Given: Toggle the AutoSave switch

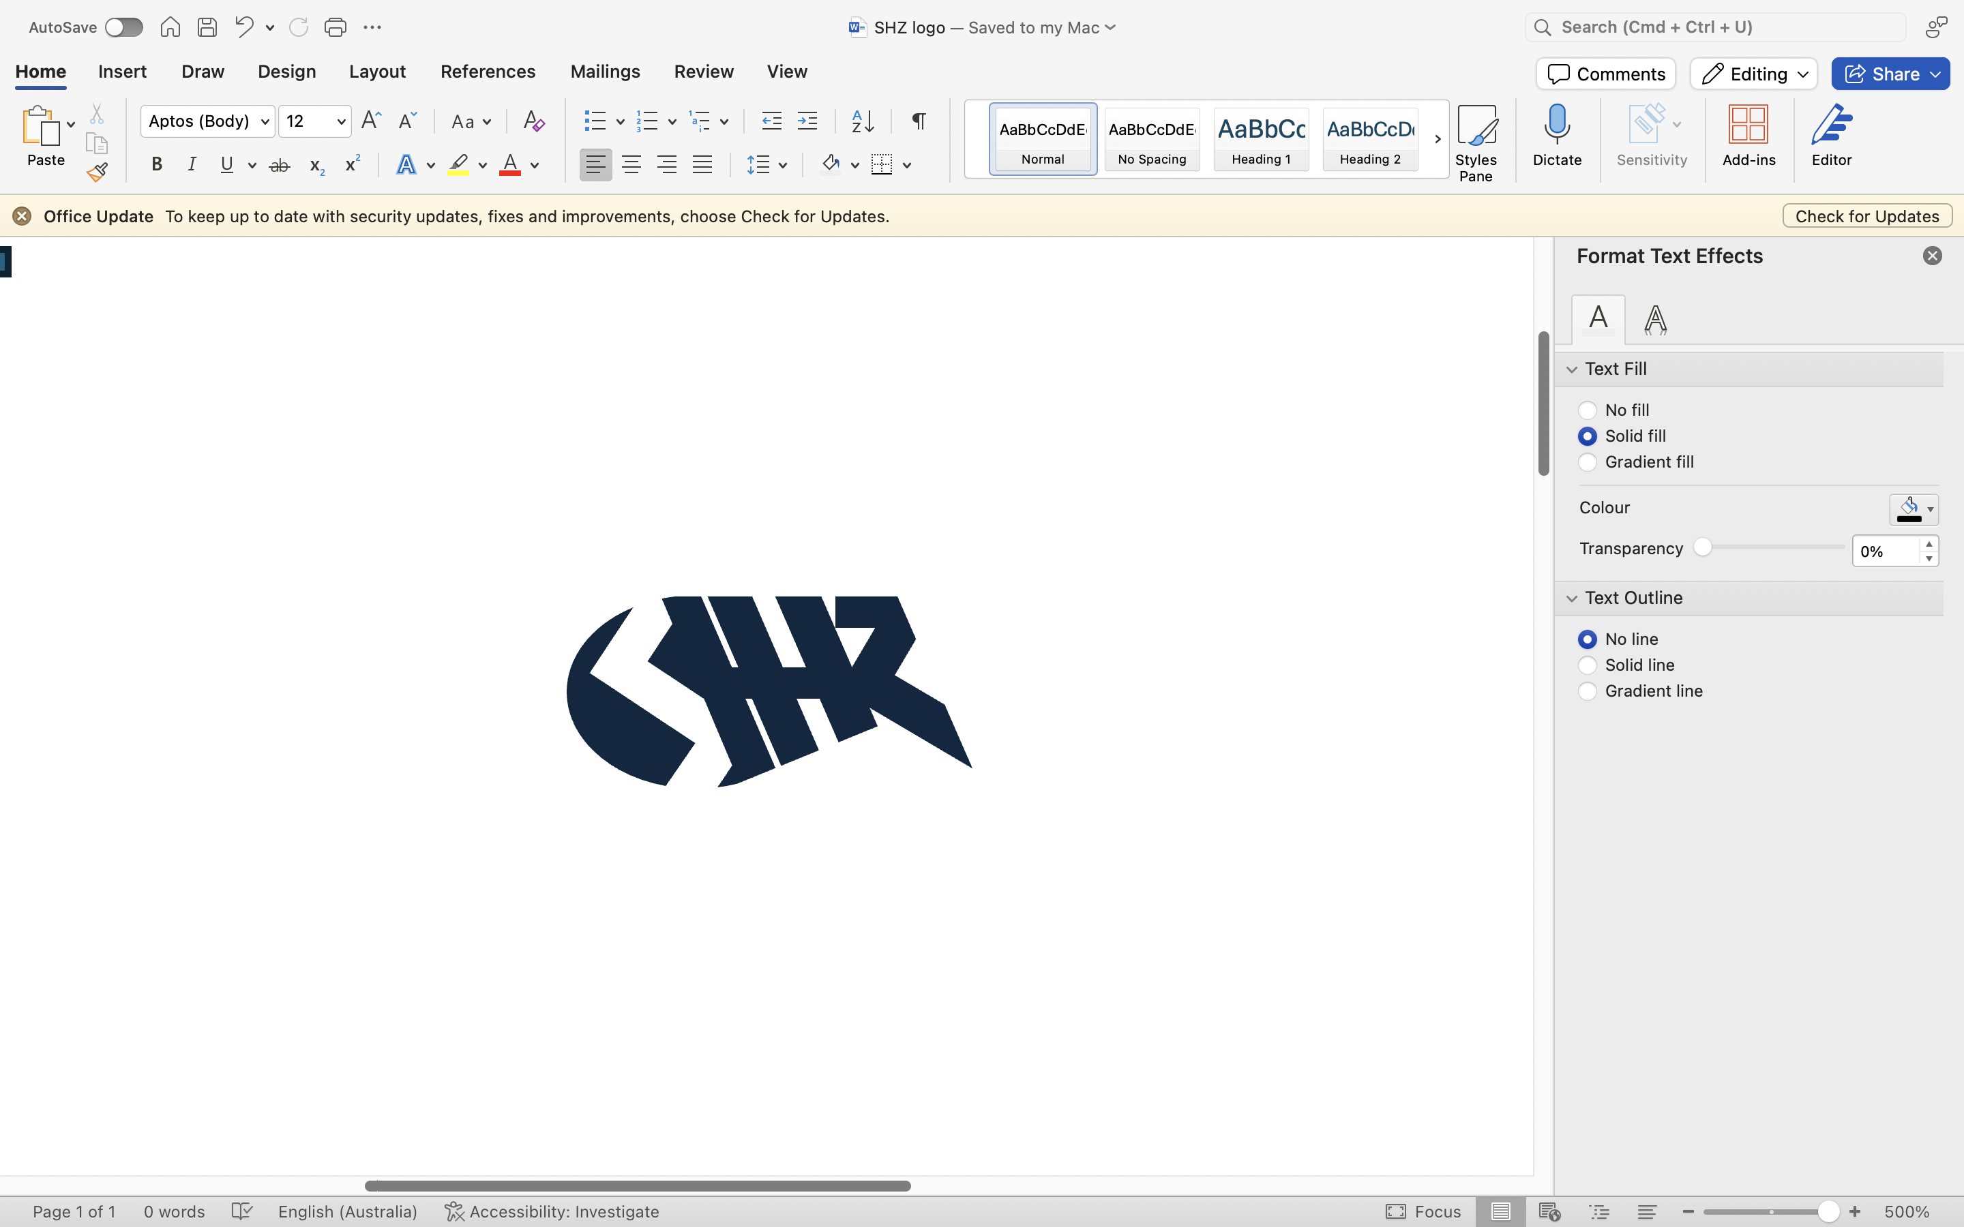Looking at the screenshot, I should 123,27.
